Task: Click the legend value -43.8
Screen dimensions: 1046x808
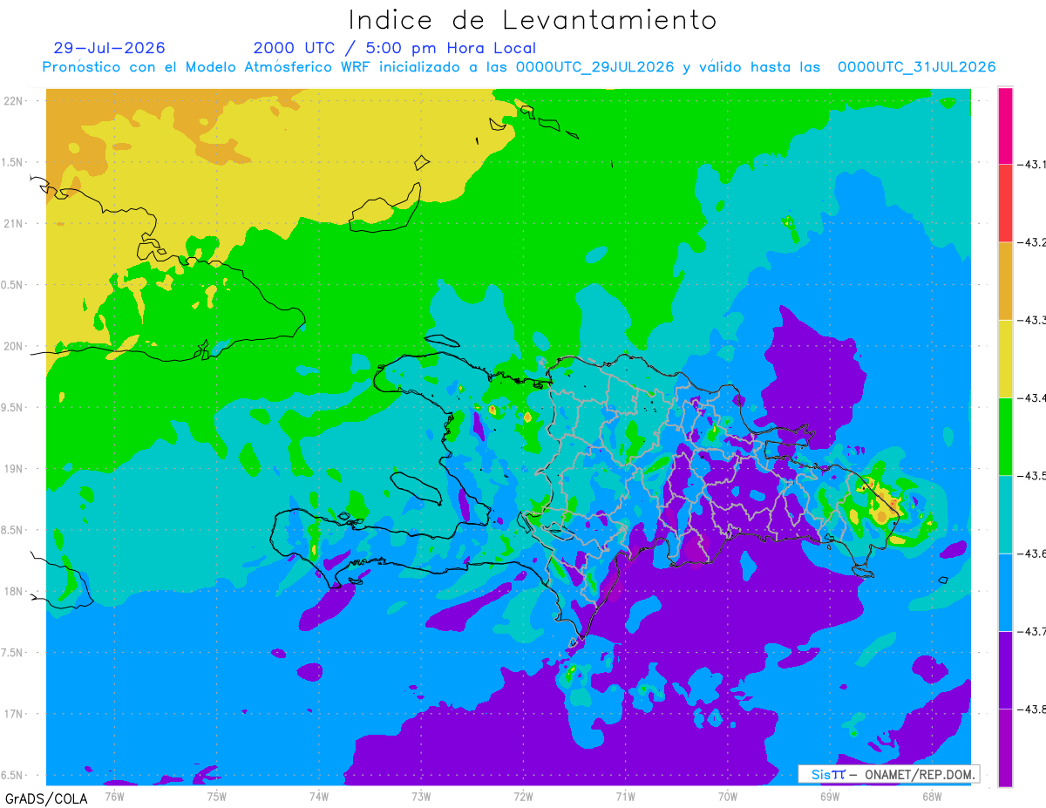Action: [x=1034, y=710]
